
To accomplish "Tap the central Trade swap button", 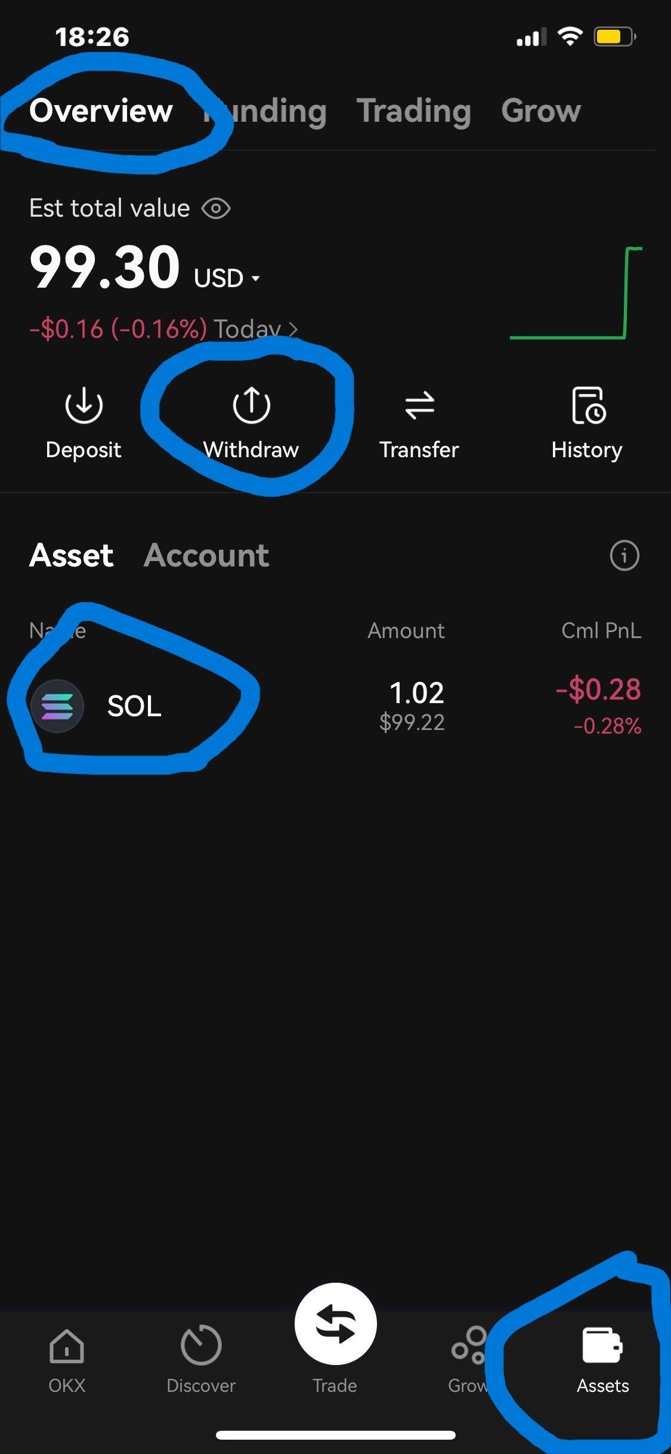I will click(335, 1324).
